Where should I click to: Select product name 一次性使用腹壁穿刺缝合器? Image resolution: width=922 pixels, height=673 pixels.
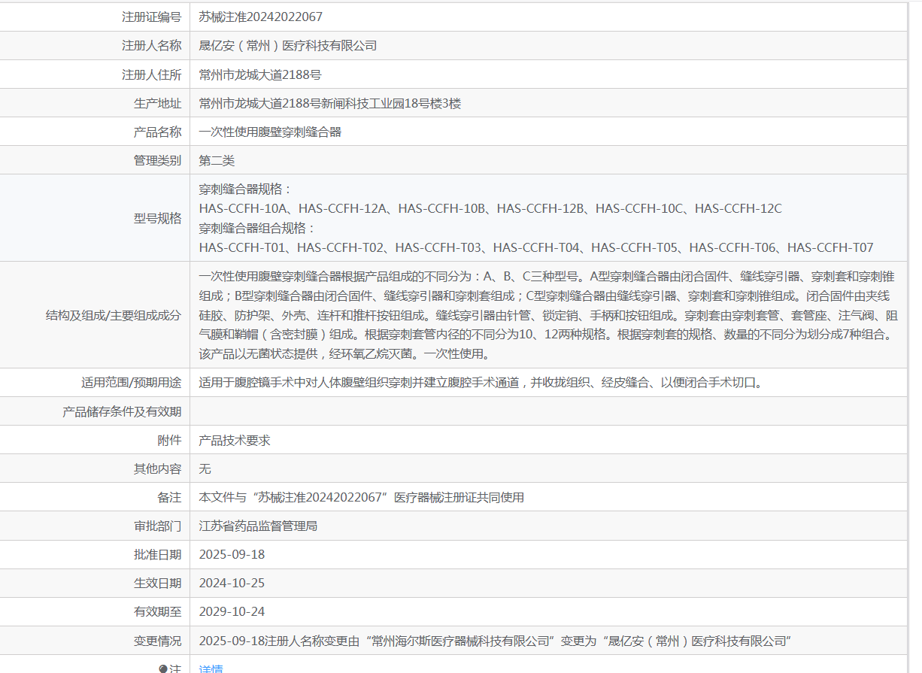pyautogui.click(x=270, y=132)
